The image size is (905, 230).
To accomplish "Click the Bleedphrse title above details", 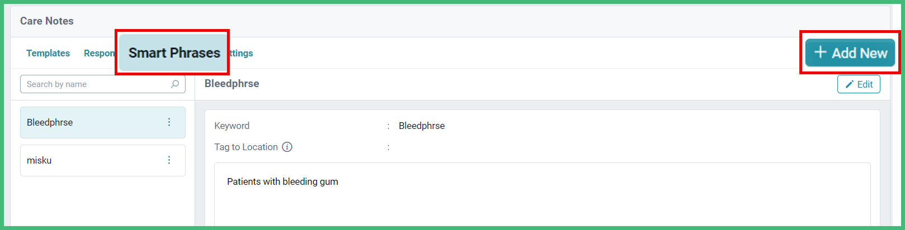I will click(x=232, y=84).
